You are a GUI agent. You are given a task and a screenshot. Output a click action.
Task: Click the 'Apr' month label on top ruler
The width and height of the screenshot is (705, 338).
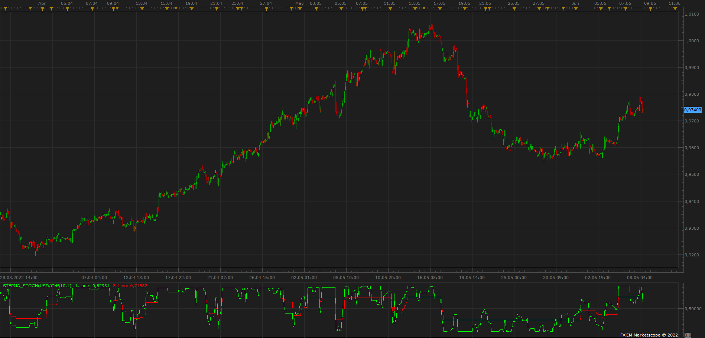pos(42,3)
